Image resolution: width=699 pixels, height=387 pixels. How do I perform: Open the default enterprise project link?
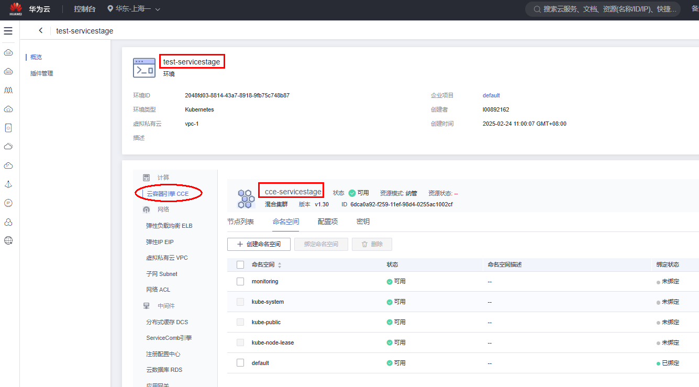(491, 95)
